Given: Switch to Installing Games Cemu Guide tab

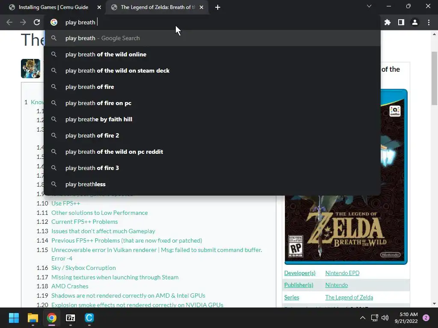Looking at the screenshot, I should coord(53,7).
